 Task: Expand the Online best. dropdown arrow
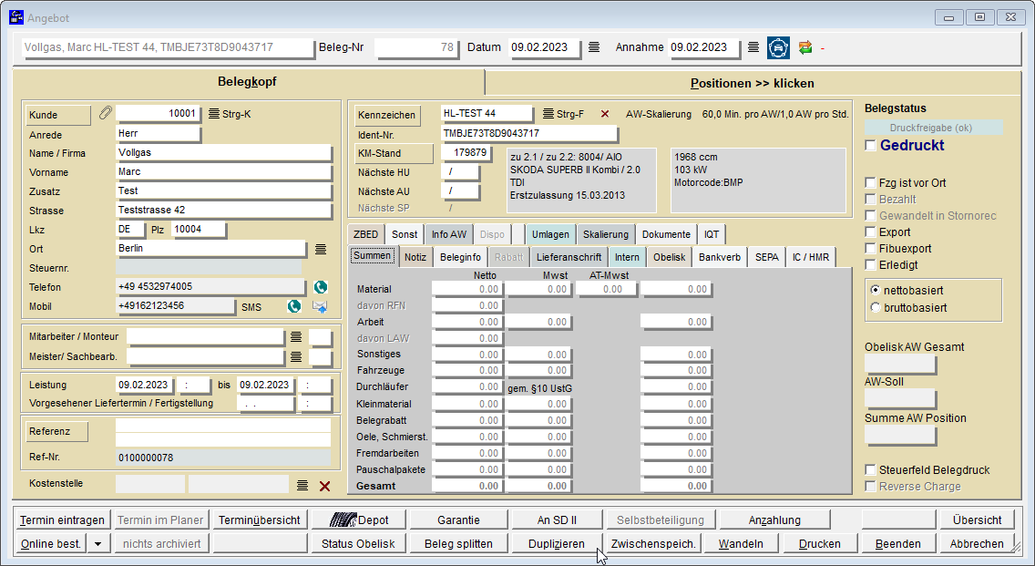tap(97, 543)
